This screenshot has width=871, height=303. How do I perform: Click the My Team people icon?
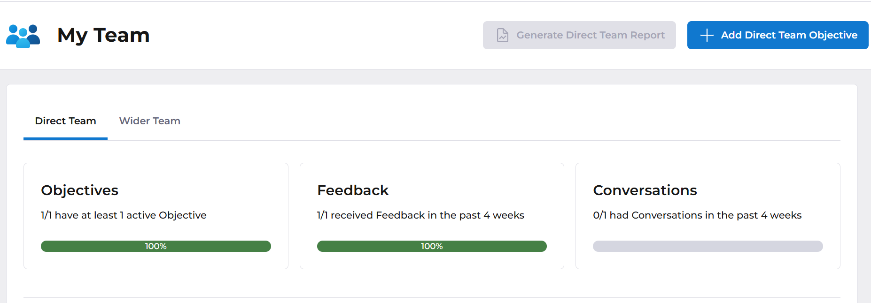23,36
